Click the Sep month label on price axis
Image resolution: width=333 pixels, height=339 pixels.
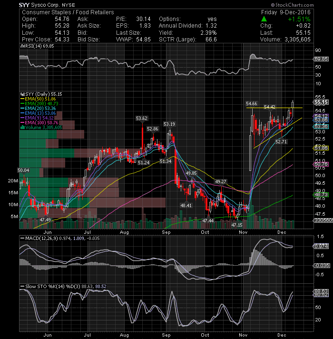pyautogui.click(x=166, y=232)
